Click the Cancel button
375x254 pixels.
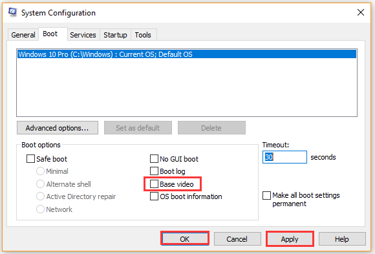[237, 238]
